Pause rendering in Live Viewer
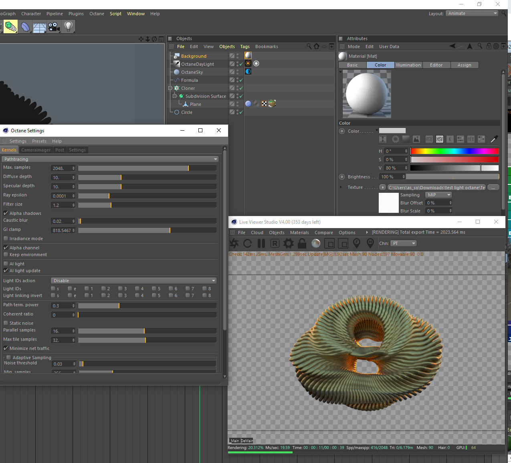The height and width of the screenshot is (463, 511). coord(261,243)
